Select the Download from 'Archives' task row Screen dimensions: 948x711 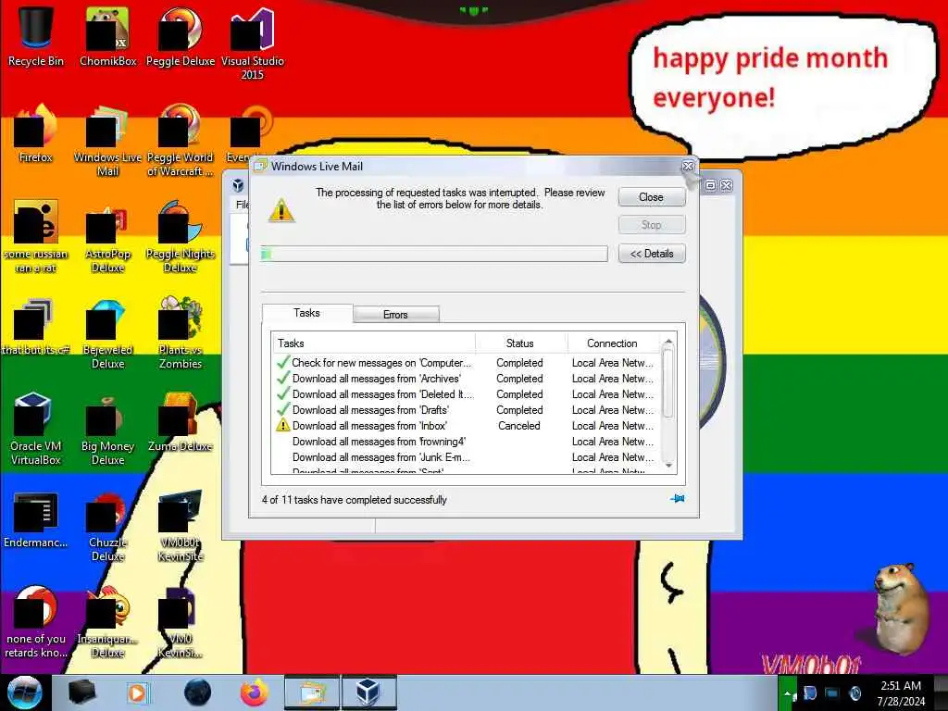click(x=466, y=379)
